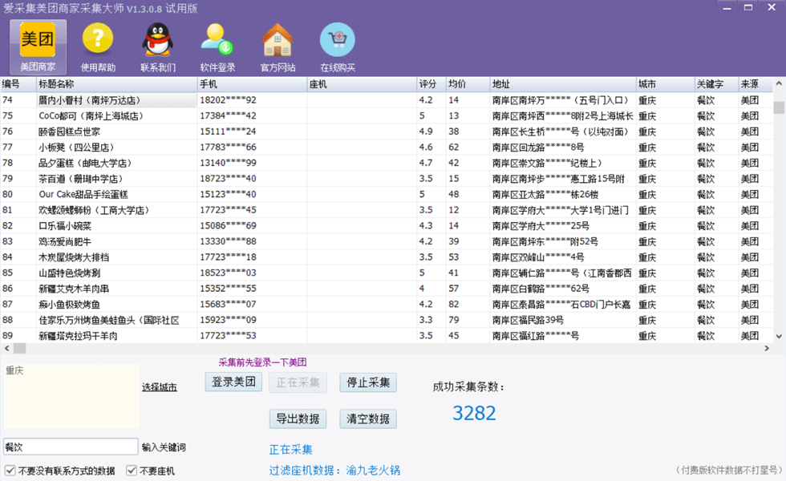786x481 pixels.
Task: Sort by the 均价 column header
Action: (x=468, y=84)
